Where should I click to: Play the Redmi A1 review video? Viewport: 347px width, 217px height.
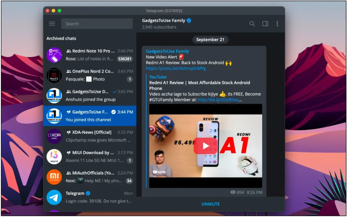click(x=205, y=146)
